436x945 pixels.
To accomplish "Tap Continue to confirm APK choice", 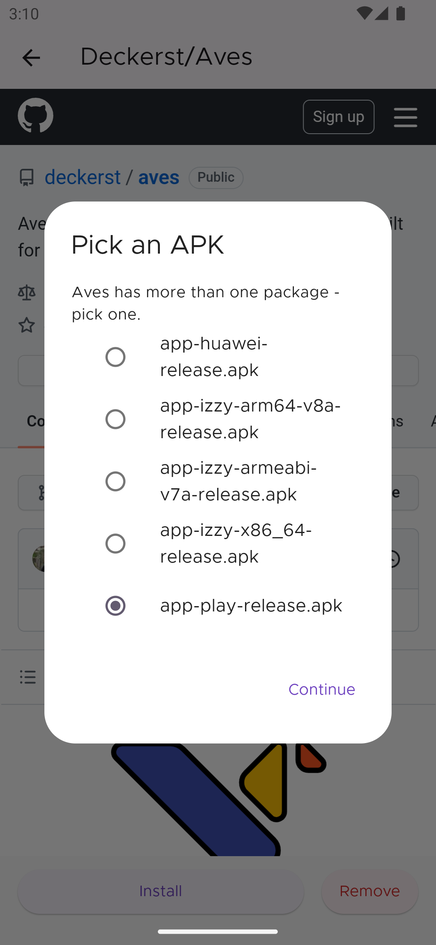I will 321,689.
